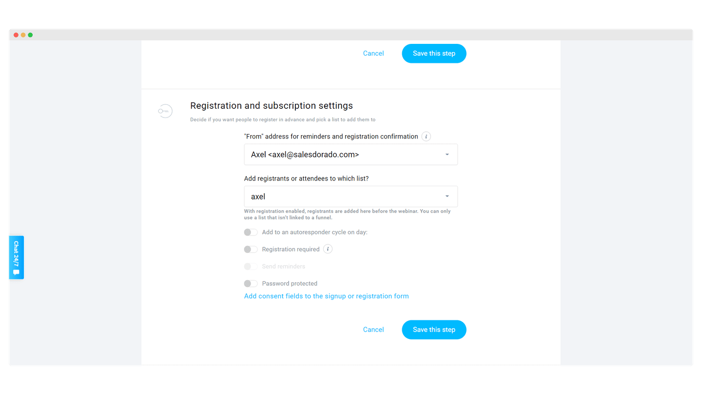Expand the "From" address dropdown arrow

tap(447, 155)
